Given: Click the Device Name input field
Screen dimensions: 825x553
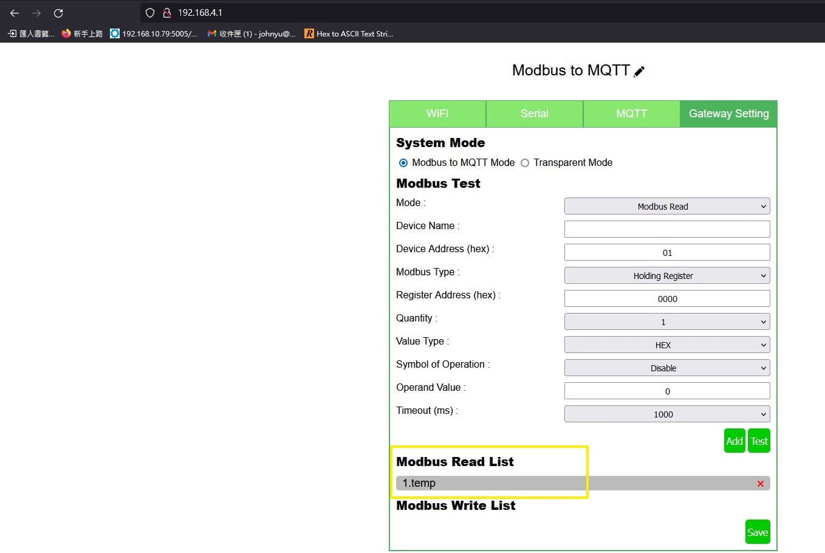Looking at the screenshot, I should [666, 229].
